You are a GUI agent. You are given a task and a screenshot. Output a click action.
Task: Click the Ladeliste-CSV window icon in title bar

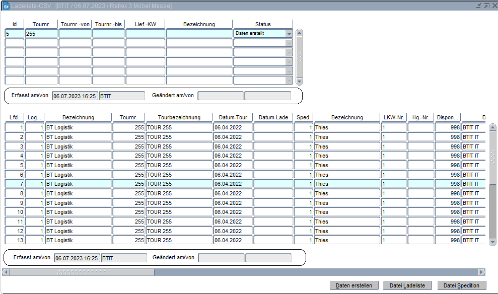[7, 6]
